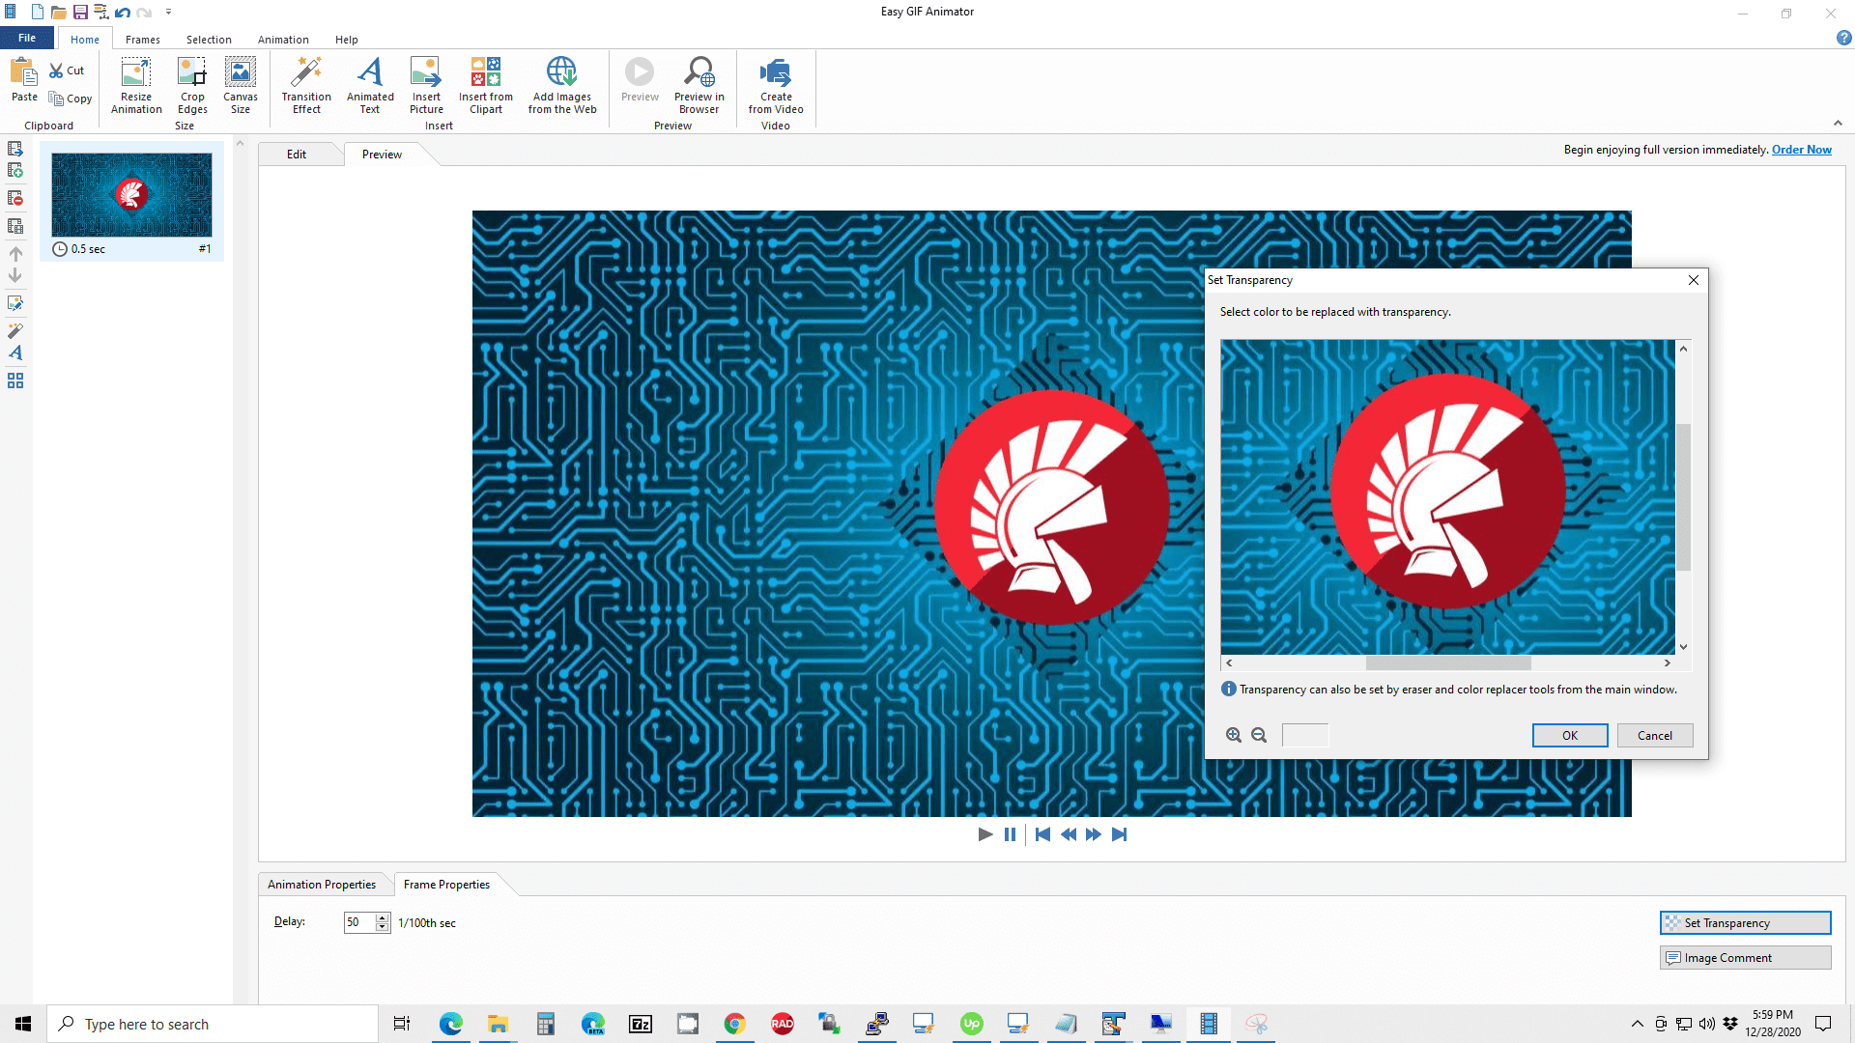Switch to the Edit view tab
The image size is (1855, 1043).
297,155
